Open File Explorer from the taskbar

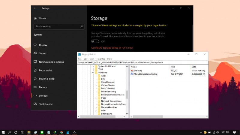(x=29, y=132)
